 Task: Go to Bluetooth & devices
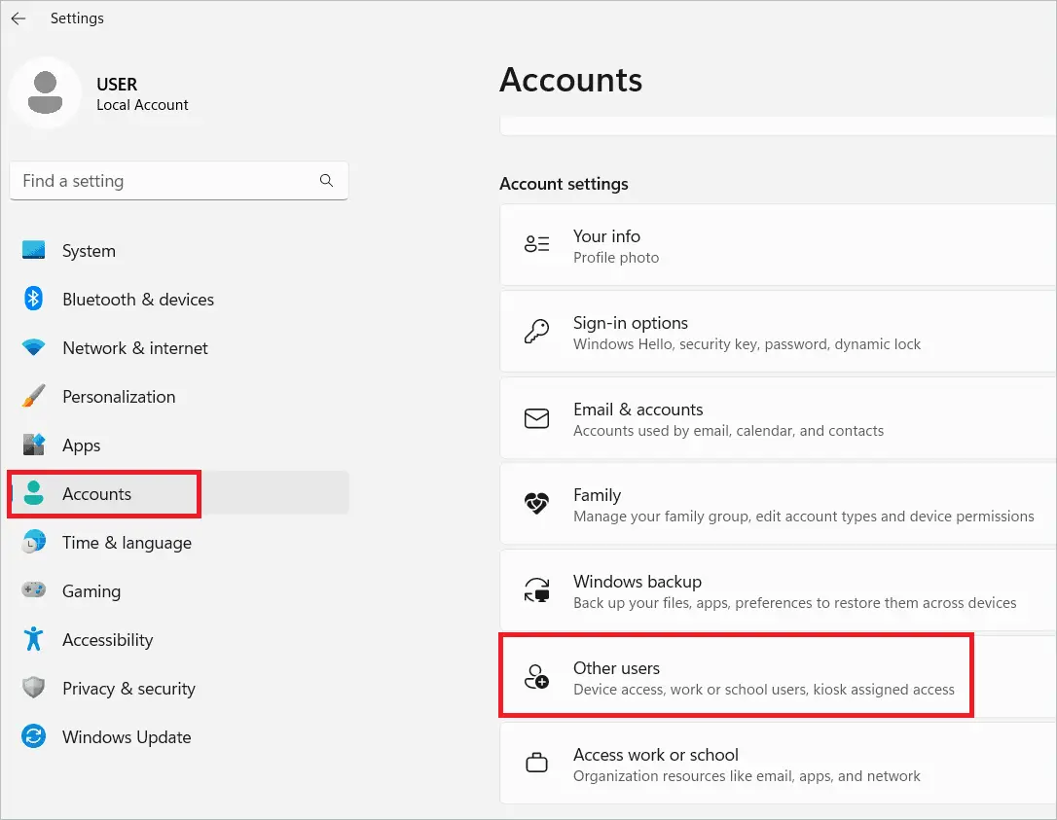point(179,300)
